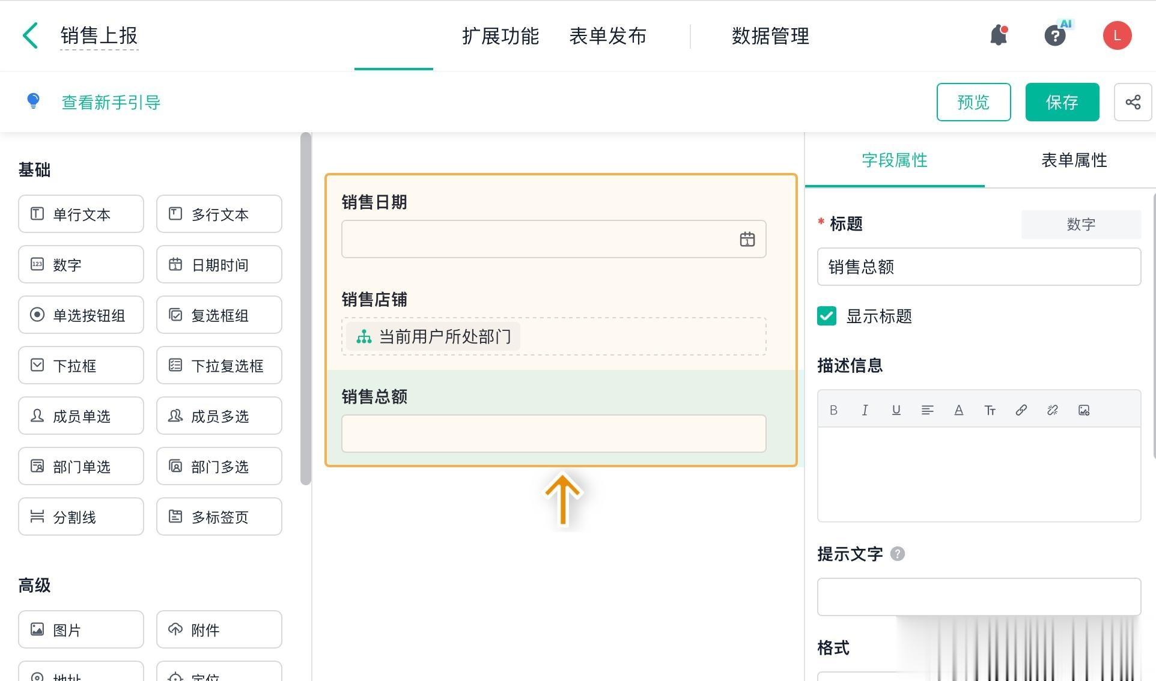Click underline formatting icon
The height and width of the screenshot is (681, 1156).
click(x=896, y=410)
